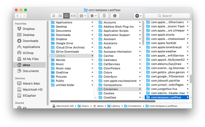Select the IDrive Downloads folder
The width and height of the screenshot is (205, 127).
click(x=72, y=52)
